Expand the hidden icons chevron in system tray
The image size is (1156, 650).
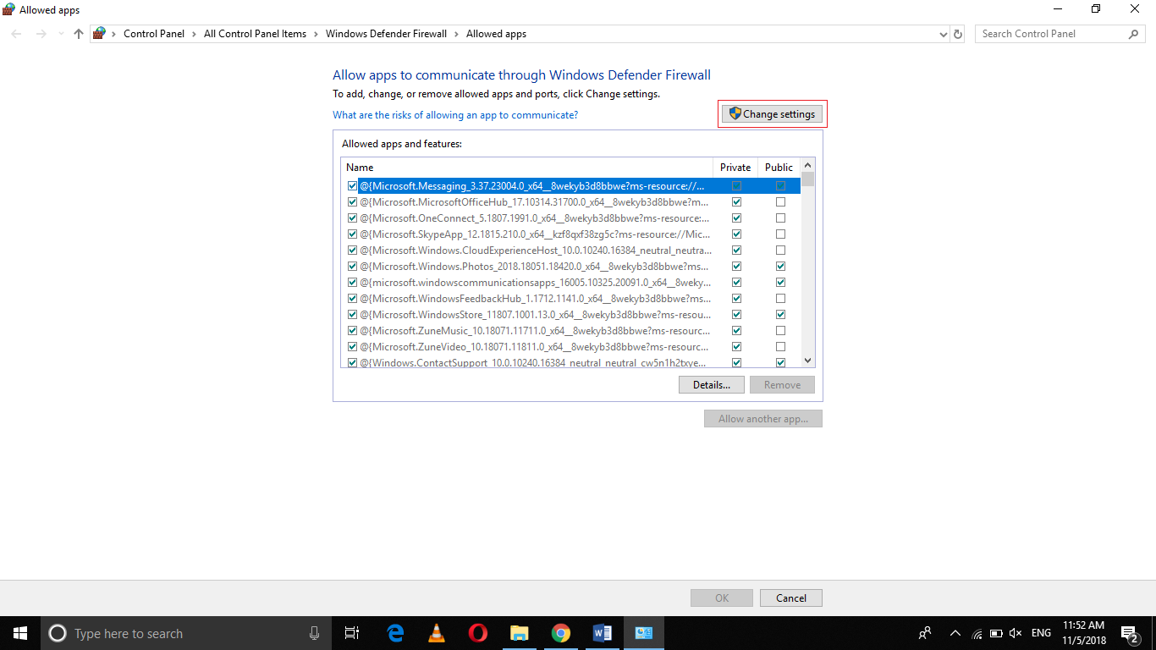point(955,632)
